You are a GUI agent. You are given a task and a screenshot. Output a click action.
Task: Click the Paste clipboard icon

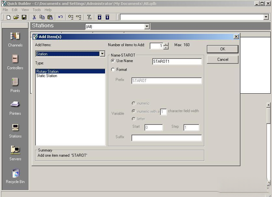coord(50,17)
